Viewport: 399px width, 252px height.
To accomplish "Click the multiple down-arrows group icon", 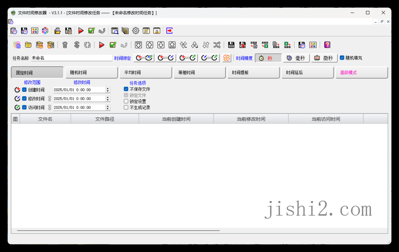I will [x=183, y=45].
